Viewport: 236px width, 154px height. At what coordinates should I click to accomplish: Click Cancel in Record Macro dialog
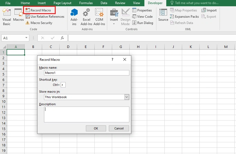(119, 128)
